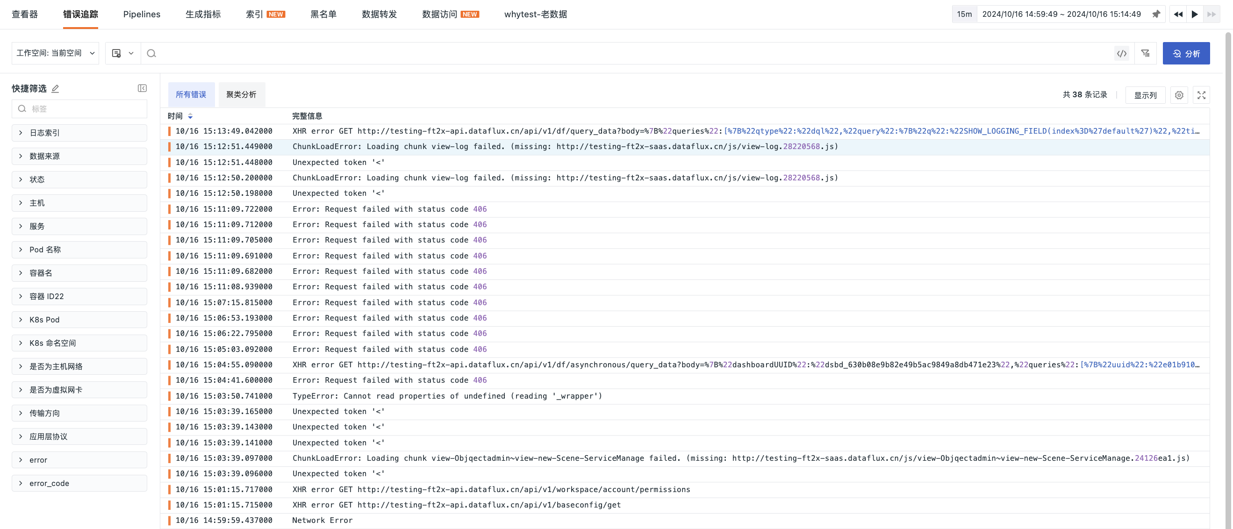Click the pencil icon beside 快捷筛选
This screenshot has width=1233, height=529.
(56, 89)
